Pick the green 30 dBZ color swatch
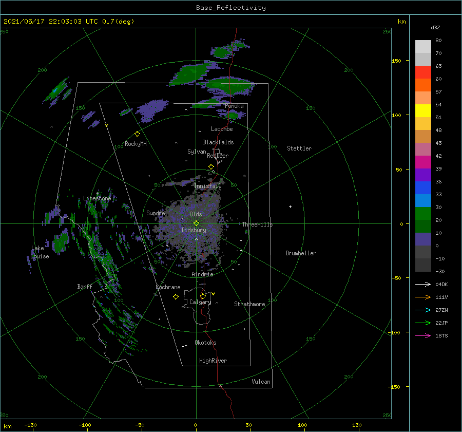Viewport: 462px width, 432px height. click(x=423, y=214)
